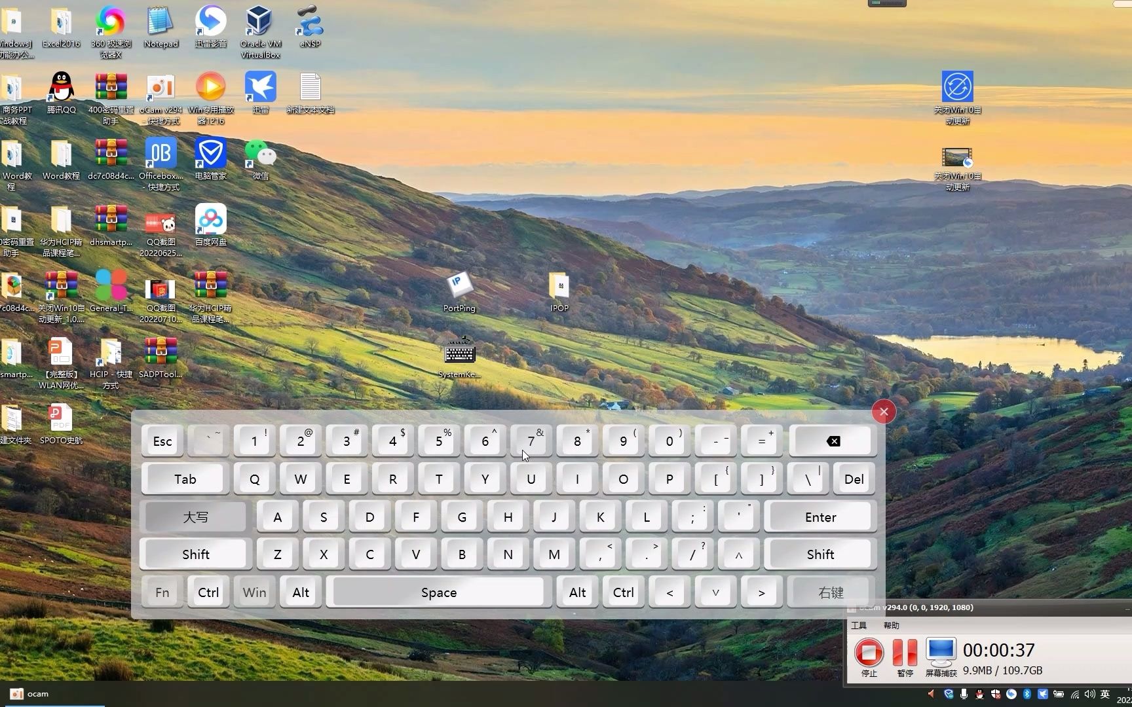This screenshot has width=1132, height=707.
Task: Close the on-screen keyboard
Action: (884, 412)
